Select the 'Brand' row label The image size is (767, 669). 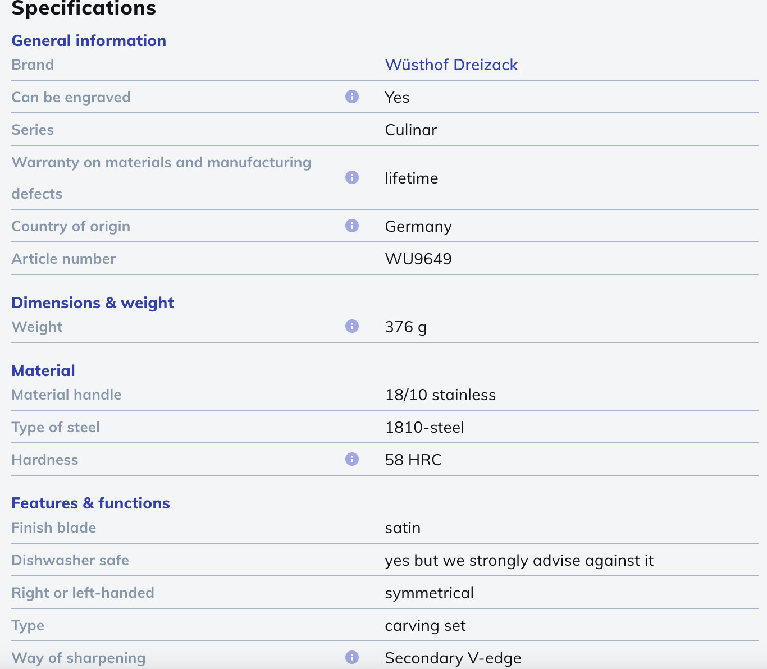coord(33,65)
